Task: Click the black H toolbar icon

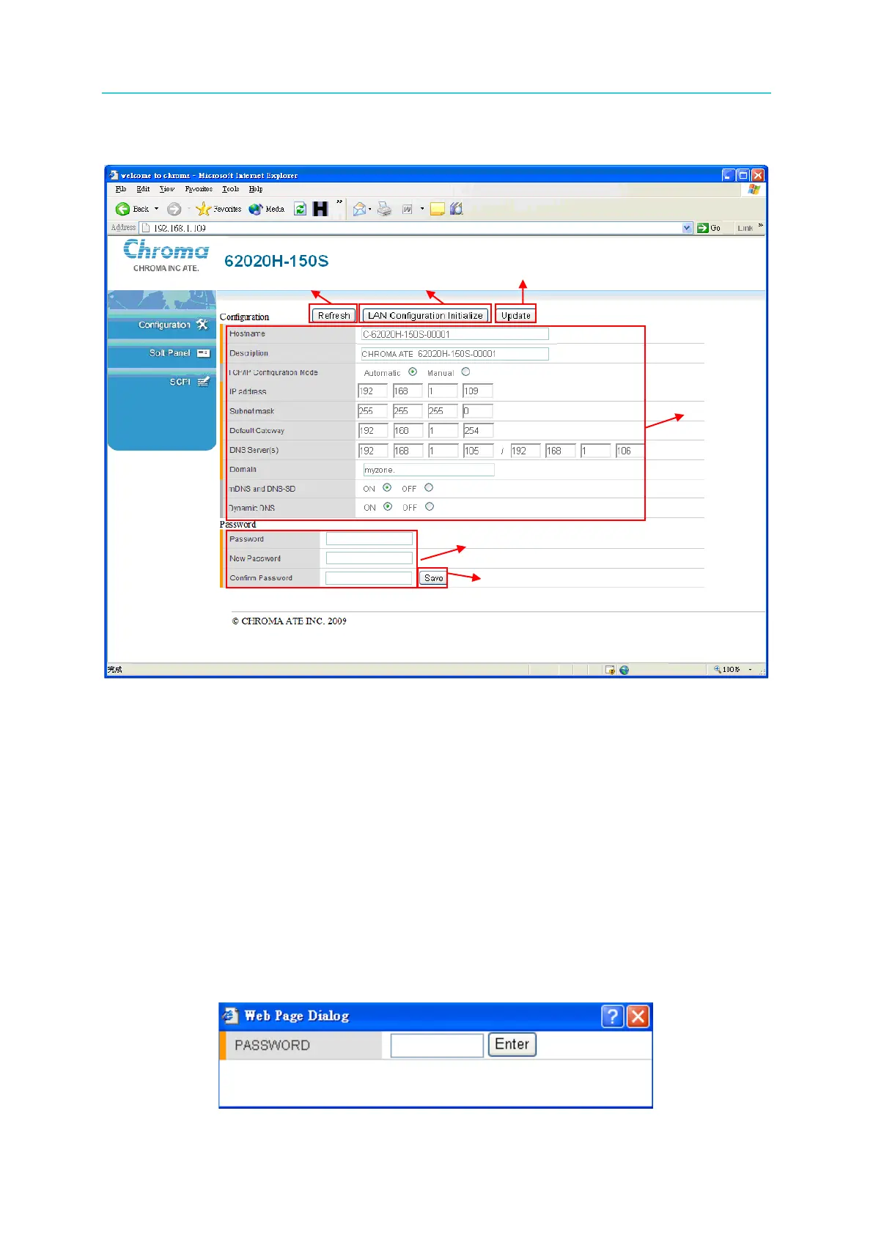Action: 320,209
